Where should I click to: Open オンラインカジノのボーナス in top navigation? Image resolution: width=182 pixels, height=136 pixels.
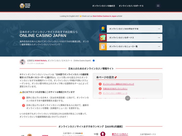131,6
